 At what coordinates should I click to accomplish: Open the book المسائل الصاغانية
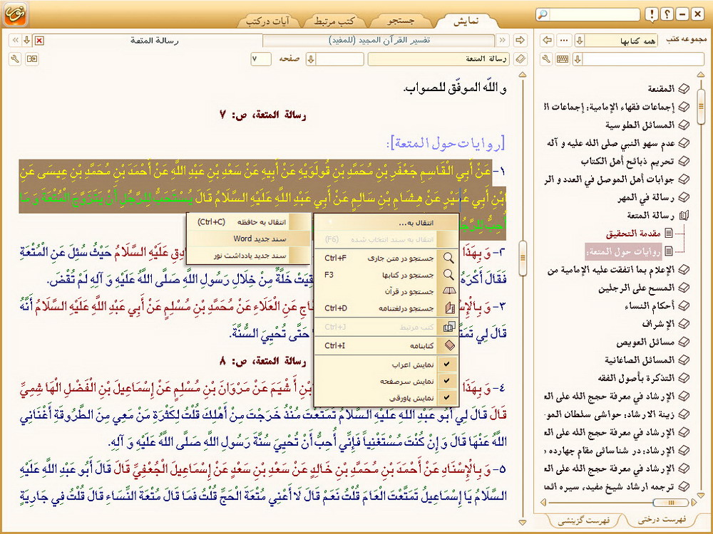tap(640, 360)
